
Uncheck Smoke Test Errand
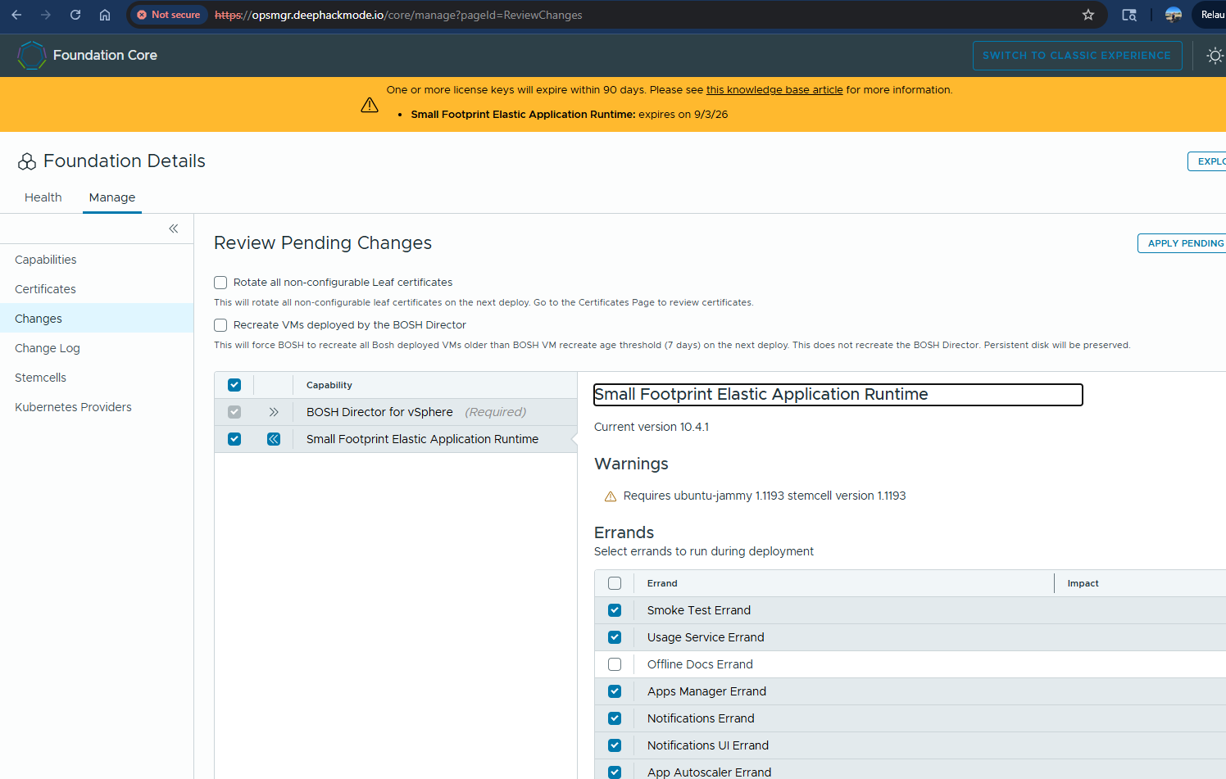(x=615, y=610)
